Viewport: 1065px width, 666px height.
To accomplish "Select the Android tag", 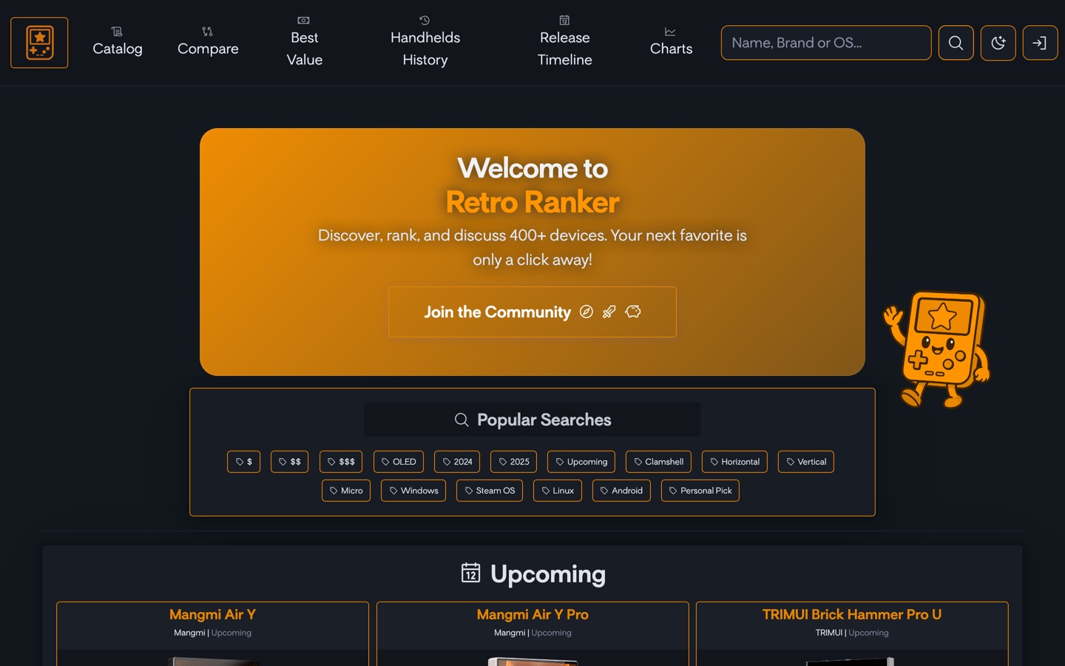I will click(x=621, y=491).
